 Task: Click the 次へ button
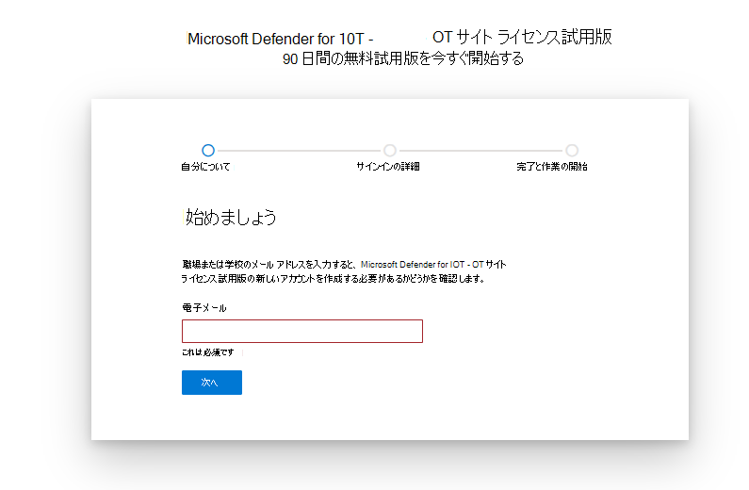tap(212, 382)
